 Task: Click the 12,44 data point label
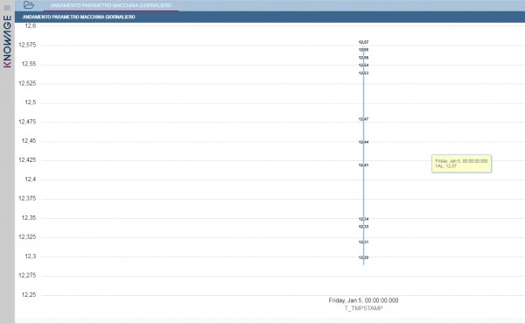pos(363,142)
